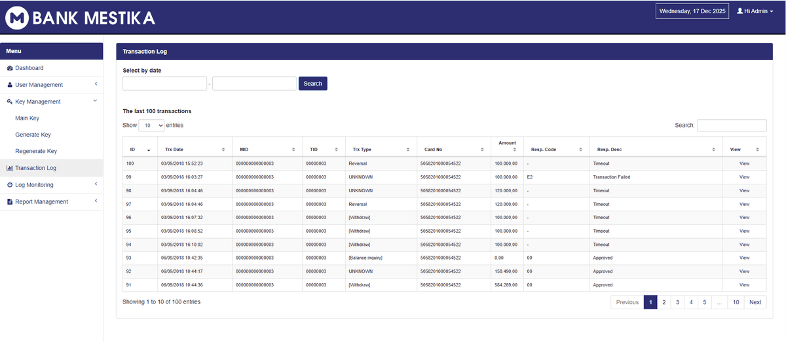786x342 pixels.
Task: View details of transaction ID 97
Action: (x=744, y=205)
